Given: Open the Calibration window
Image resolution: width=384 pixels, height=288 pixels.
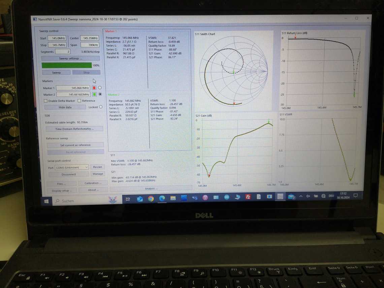Looking at the screenshot, I should 93,183.
